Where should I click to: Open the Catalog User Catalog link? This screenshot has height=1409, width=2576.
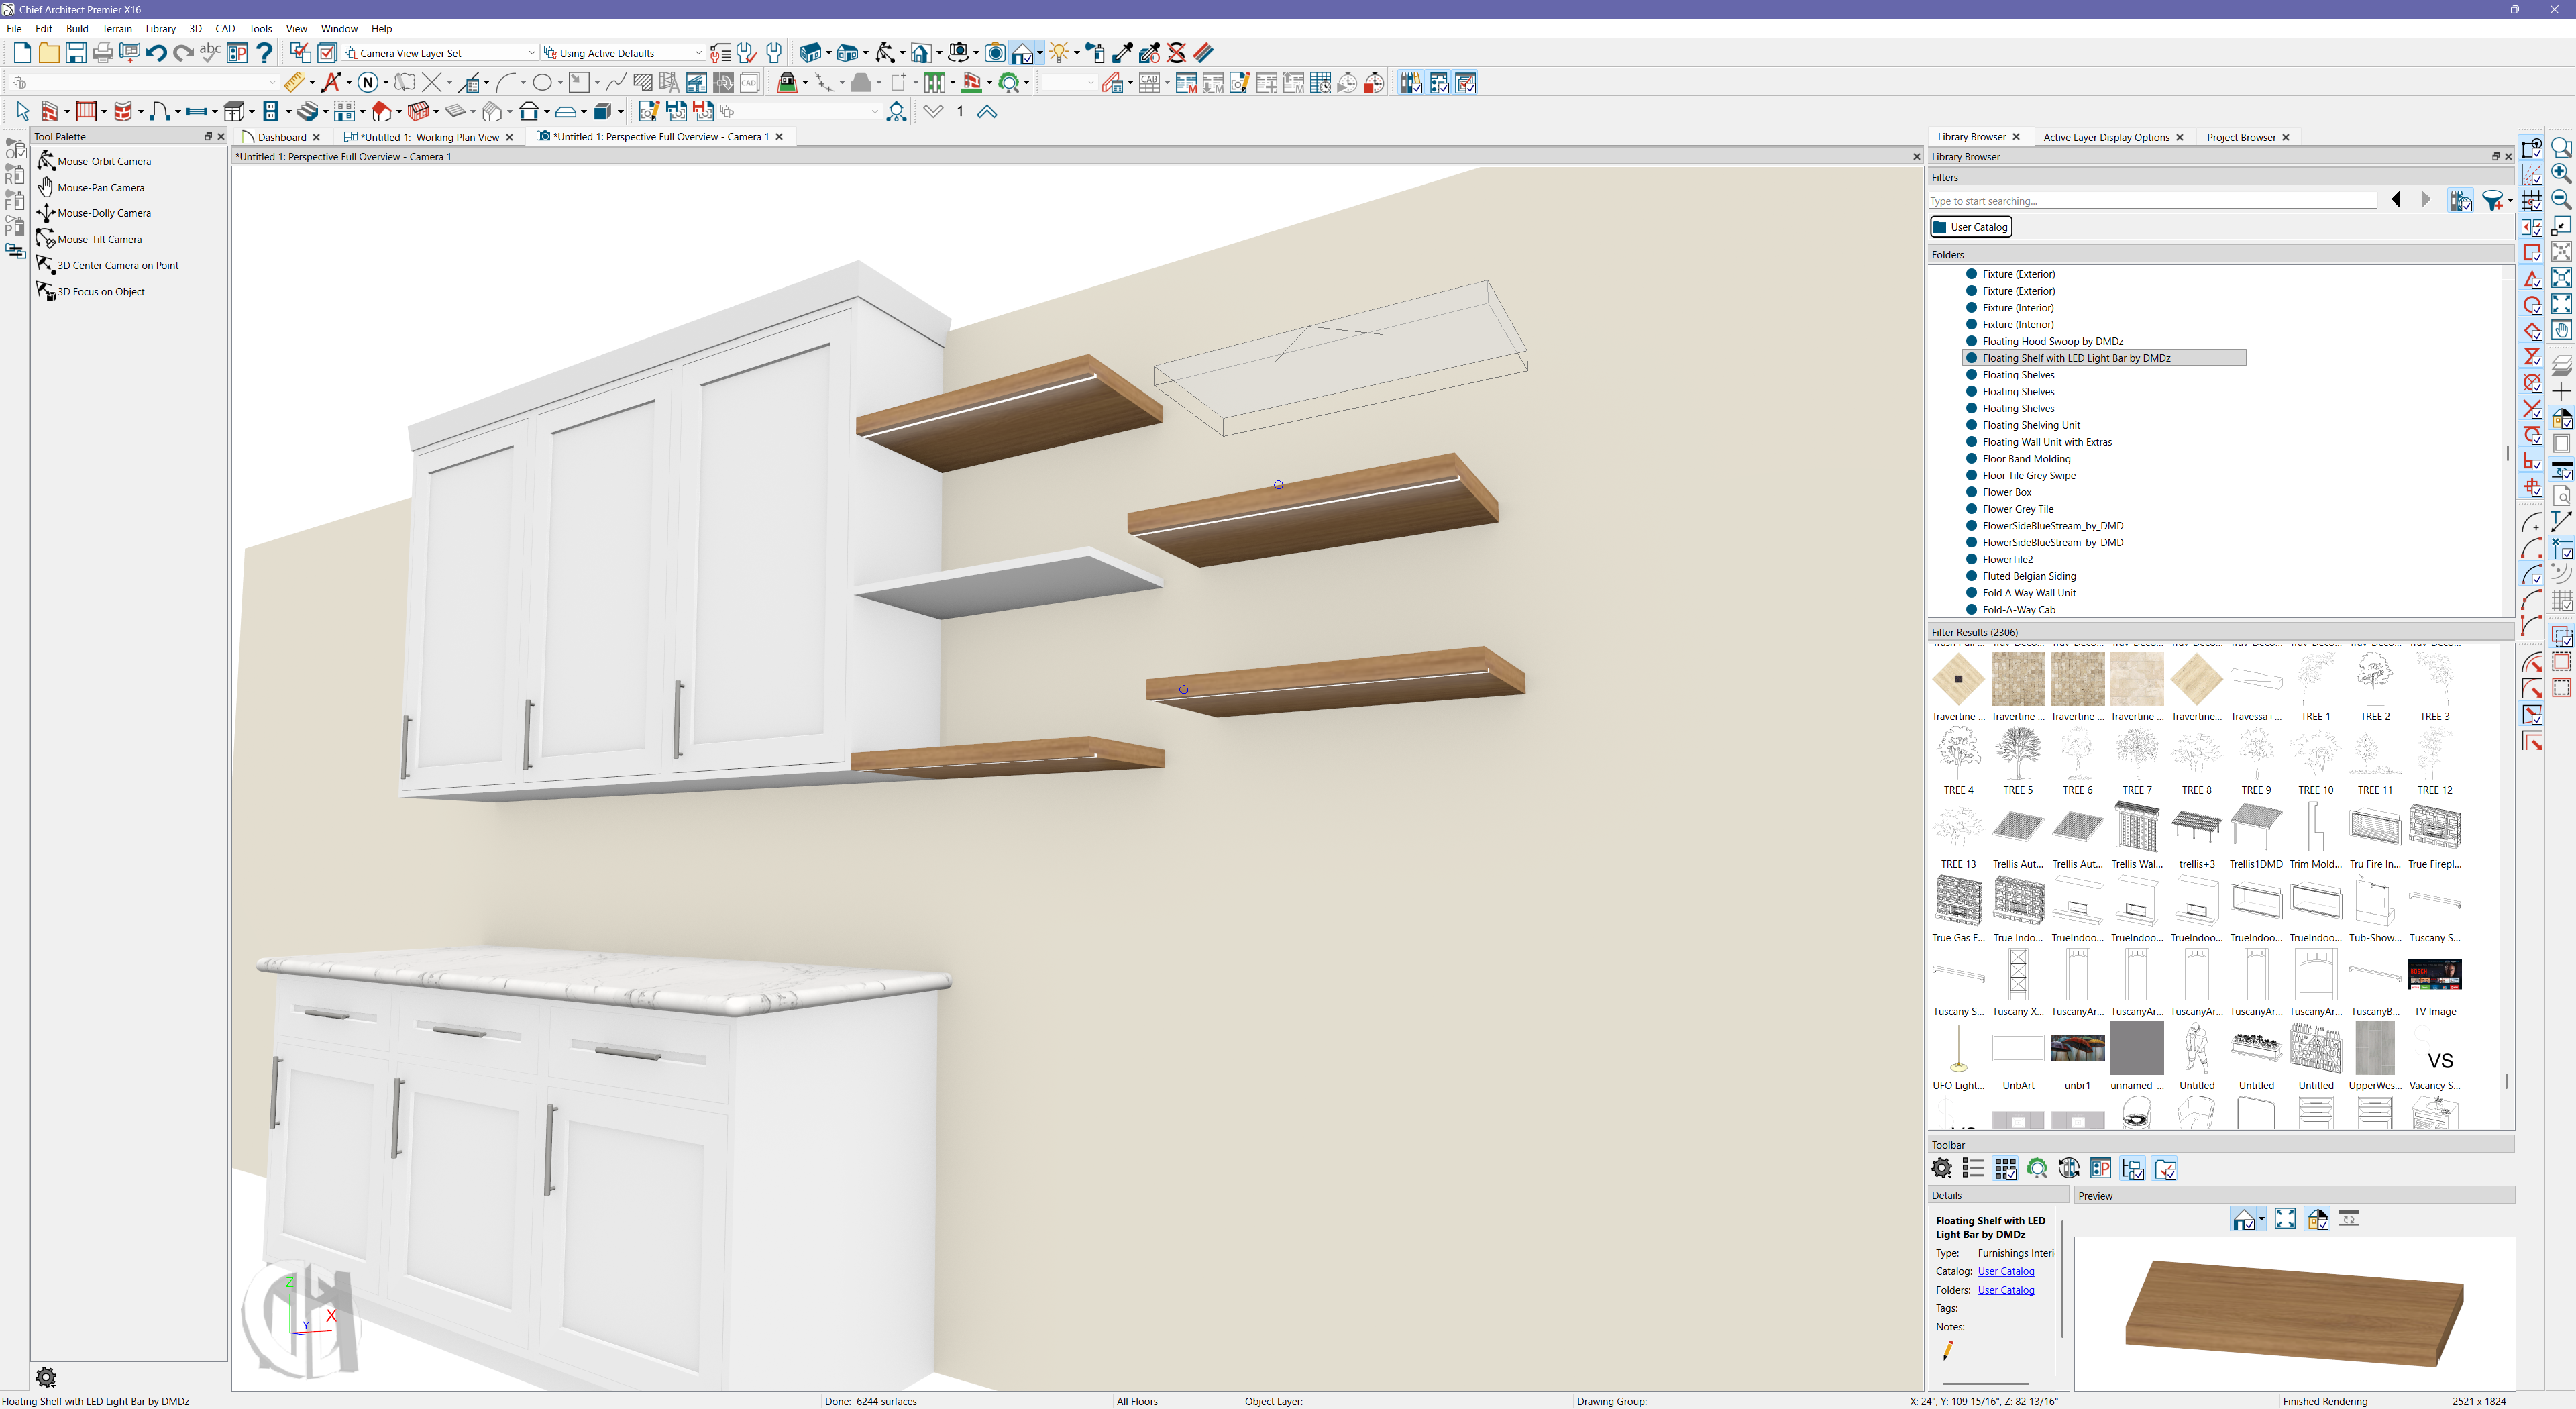pyautogui.click(x=2005, y=1272)
